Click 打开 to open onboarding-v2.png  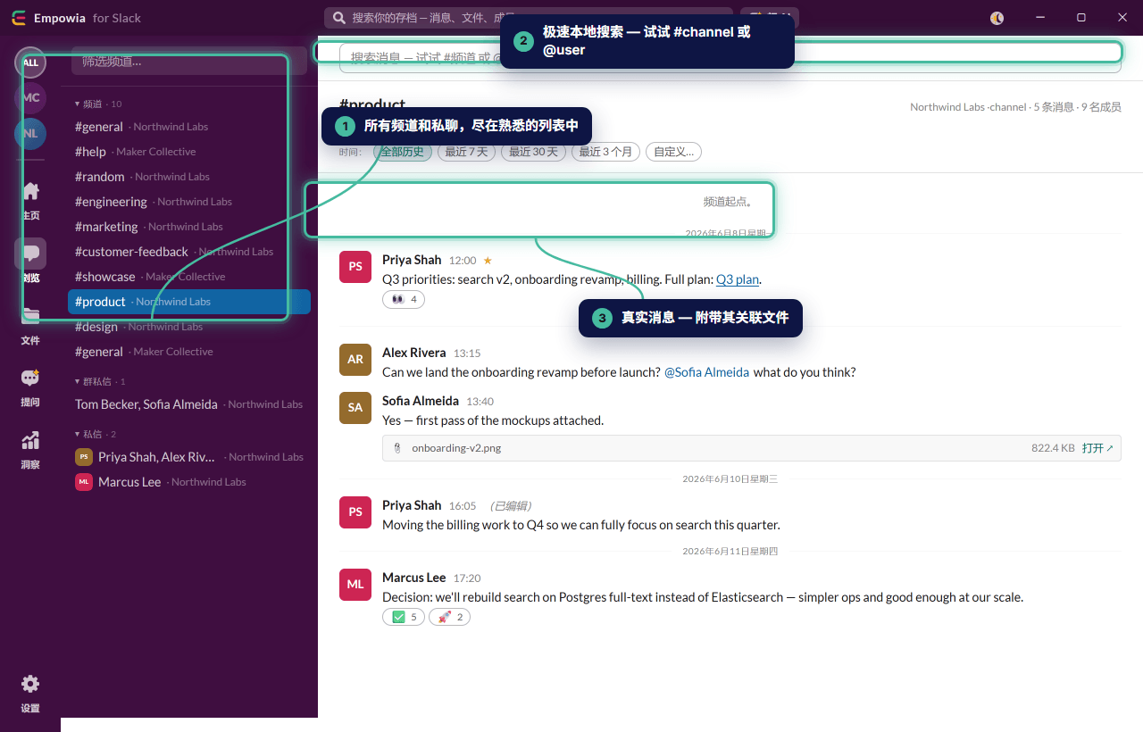[x=1097, y=448]
